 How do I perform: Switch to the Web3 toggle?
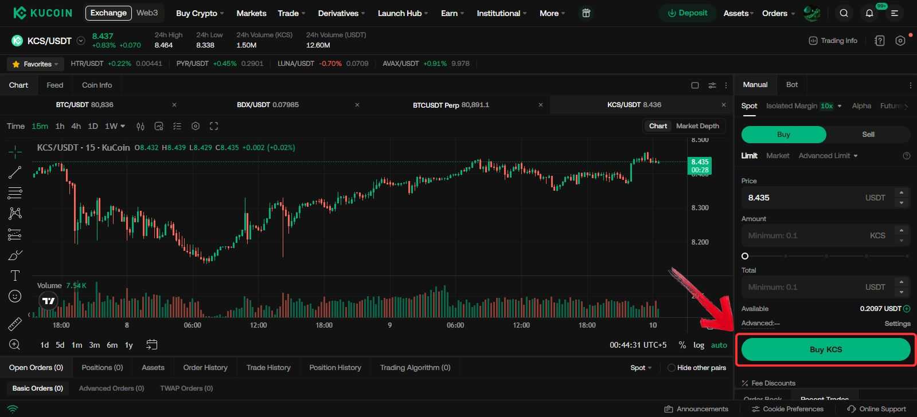click(147, 13)
